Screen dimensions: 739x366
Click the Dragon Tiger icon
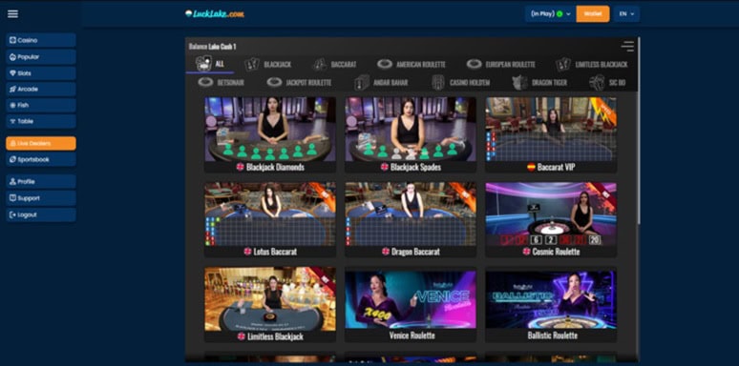(519, 82)
